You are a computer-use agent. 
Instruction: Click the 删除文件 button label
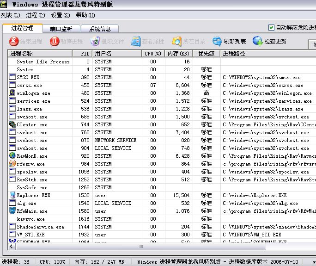(x=113, y=41)
